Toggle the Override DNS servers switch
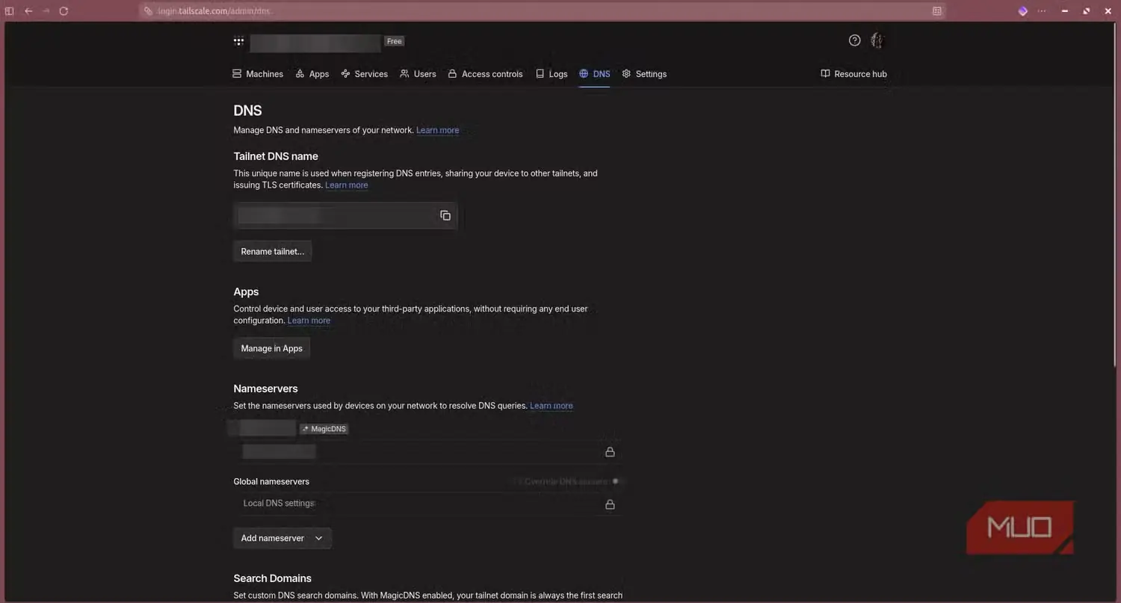Screen dimensions: 1121x603 click(x=616, y=481)
